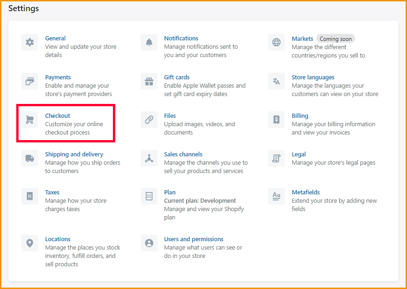The height and width of the screenshot is (289, 407).
Task: Click the Gift cards present icon
Action: (x=149, y=81)
